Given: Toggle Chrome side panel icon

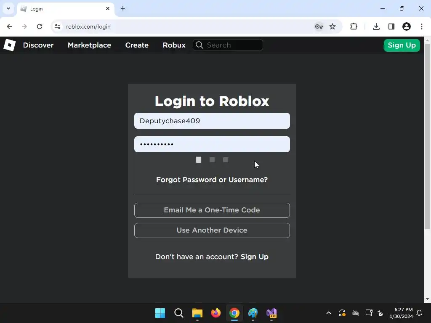Looking at the screenshot, I should [391, 26].
